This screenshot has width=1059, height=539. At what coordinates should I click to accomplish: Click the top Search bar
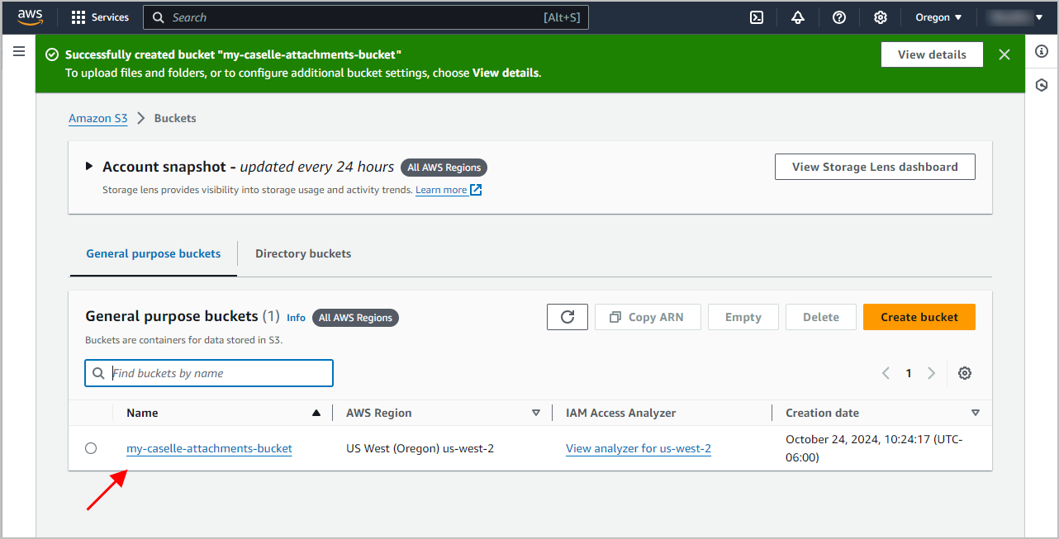366,17
